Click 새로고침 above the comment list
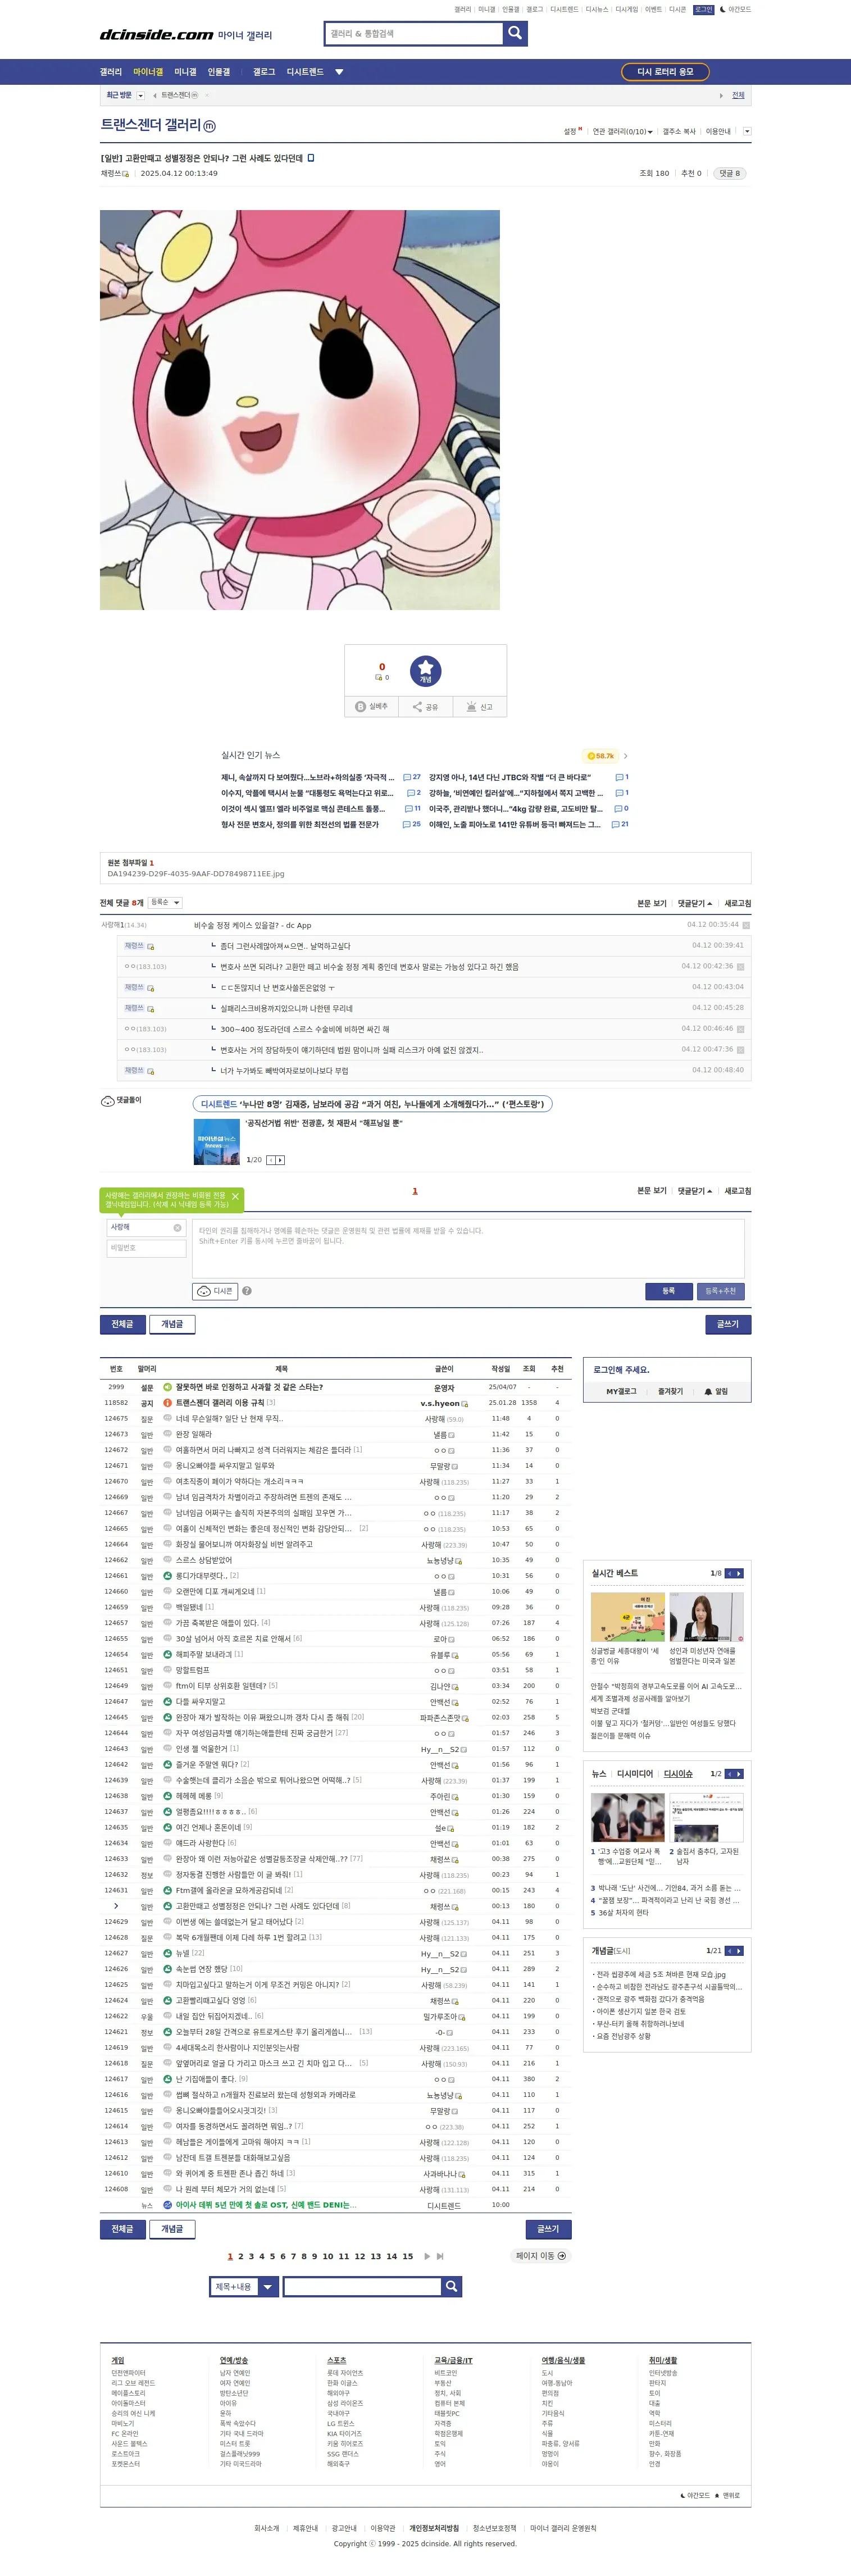 (738, 903)
